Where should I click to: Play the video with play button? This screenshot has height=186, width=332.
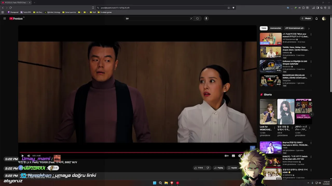point(23,156)
